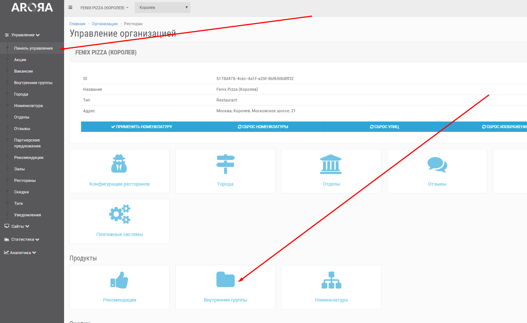Screen dimensions: 527x323
Task: Open the Отделы tile link text
Action: (x=331, y=184)
